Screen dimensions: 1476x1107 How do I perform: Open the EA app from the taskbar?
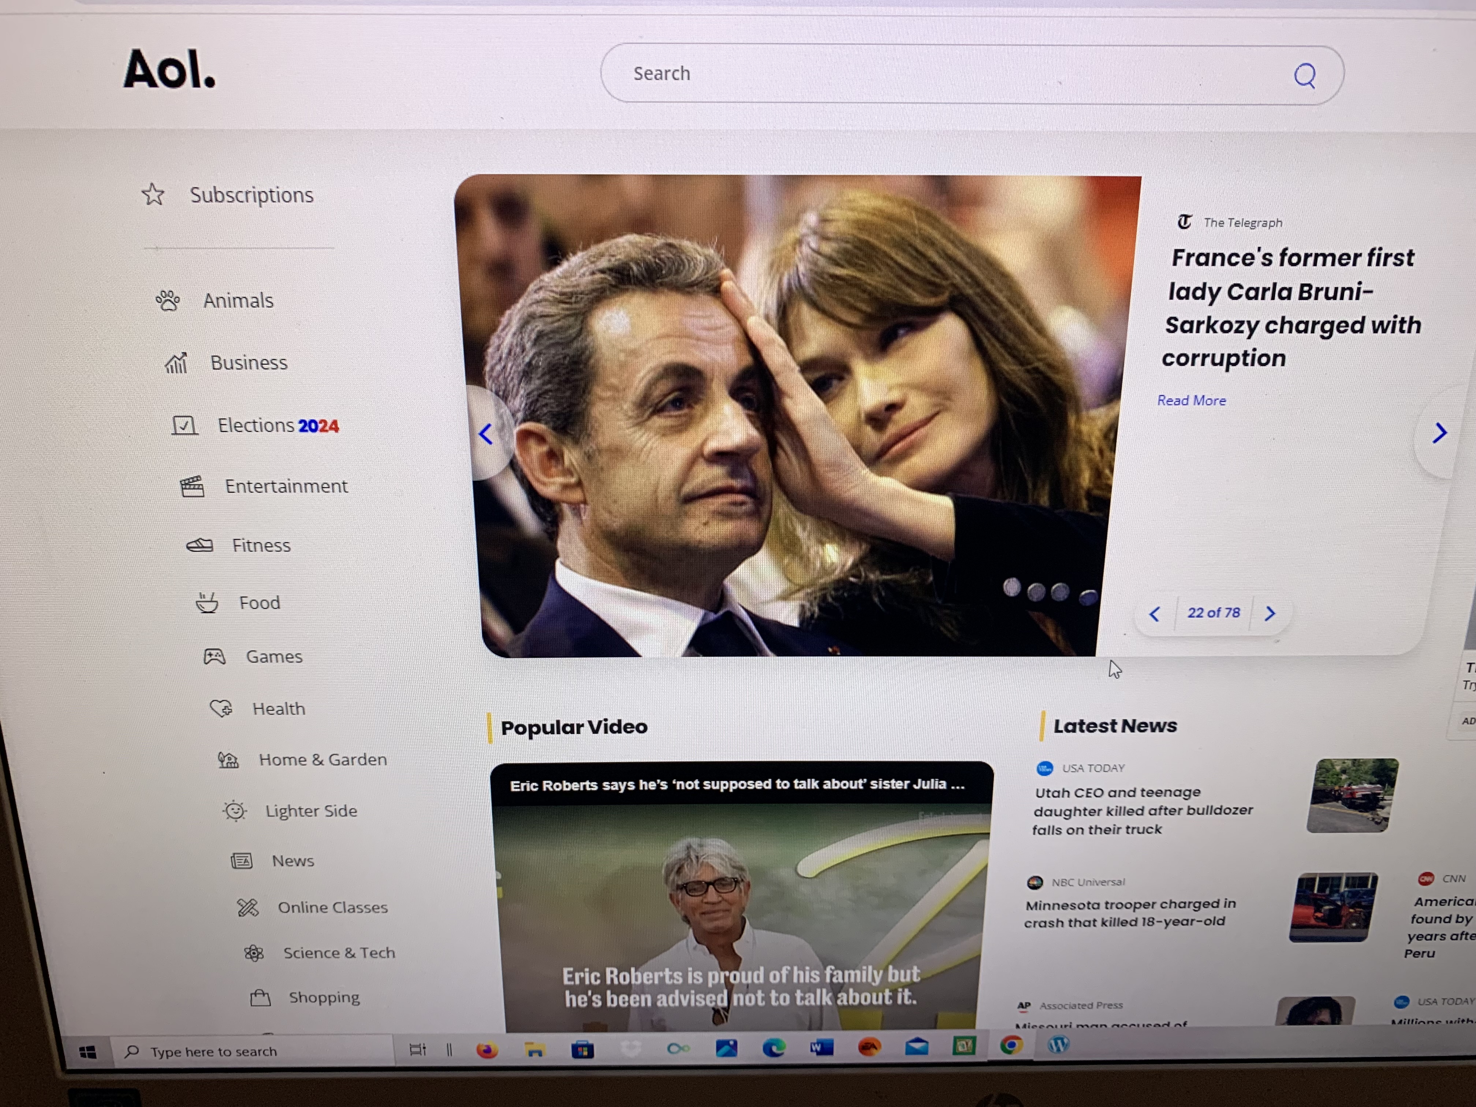click(869, 1047)
